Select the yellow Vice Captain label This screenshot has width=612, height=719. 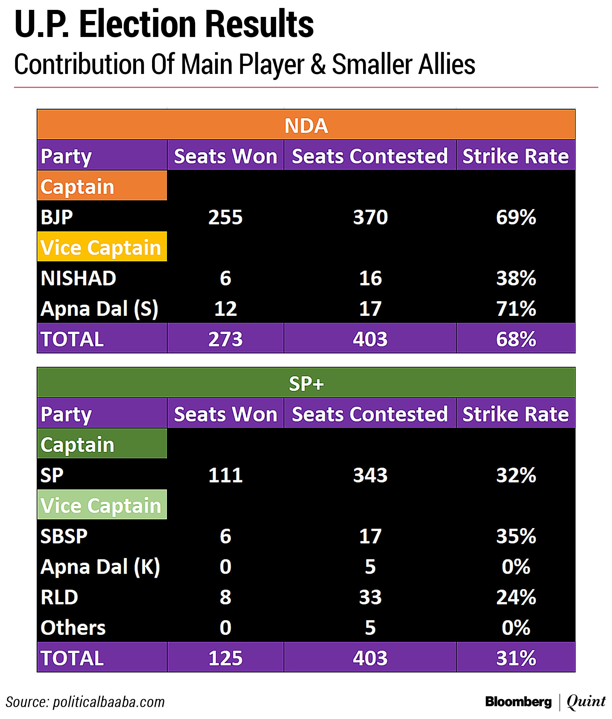point(102,247)
